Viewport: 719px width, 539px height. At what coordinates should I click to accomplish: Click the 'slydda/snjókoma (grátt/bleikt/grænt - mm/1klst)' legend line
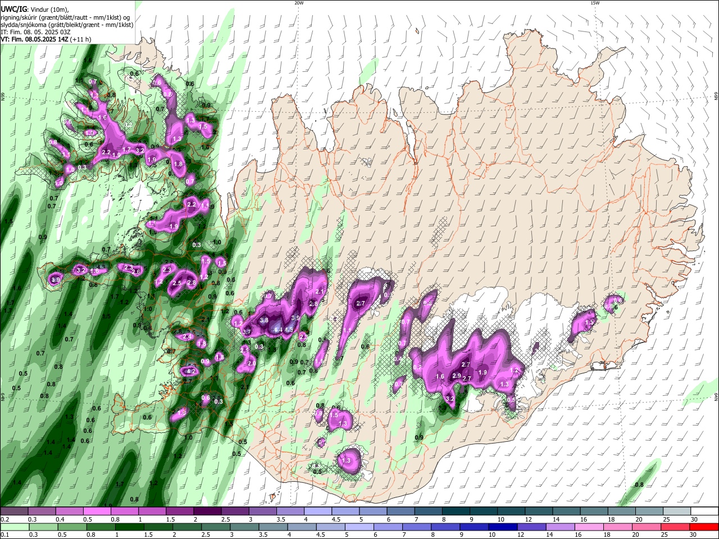pyautogui.click(x=67, y=25)
